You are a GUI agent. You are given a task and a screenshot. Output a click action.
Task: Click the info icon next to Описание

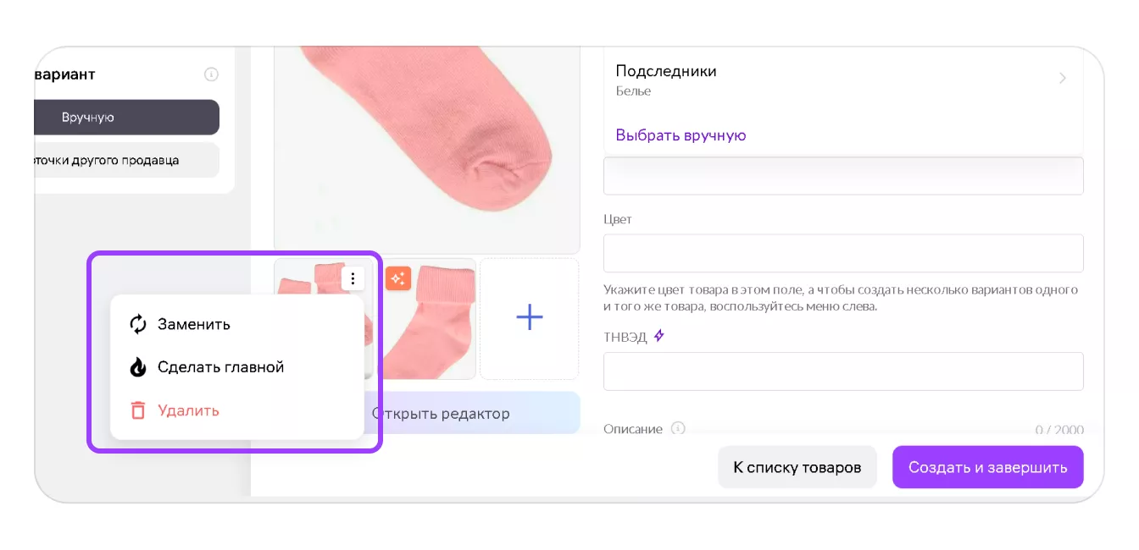click(x=678, y=428)
